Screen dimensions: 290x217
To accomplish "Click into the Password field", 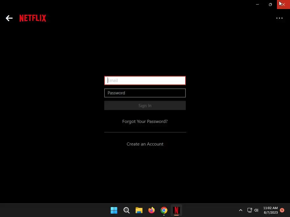I will point(145,93).
